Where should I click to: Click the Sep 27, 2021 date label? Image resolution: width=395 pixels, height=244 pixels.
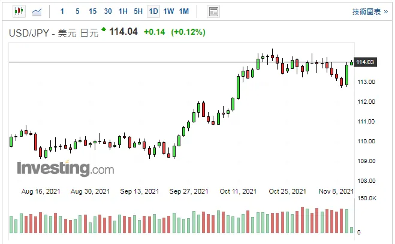click(x=189, y=191)
